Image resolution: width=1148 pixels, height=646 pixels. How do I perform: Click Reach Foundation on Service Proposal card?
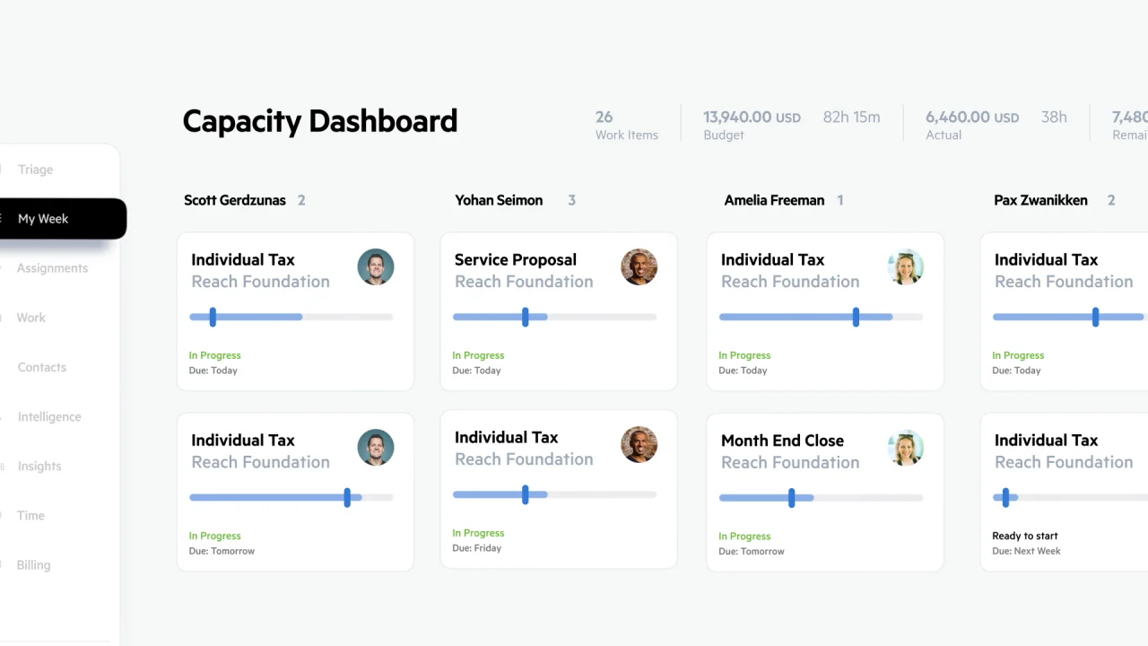pyautogui.click(x=524, y=282)
